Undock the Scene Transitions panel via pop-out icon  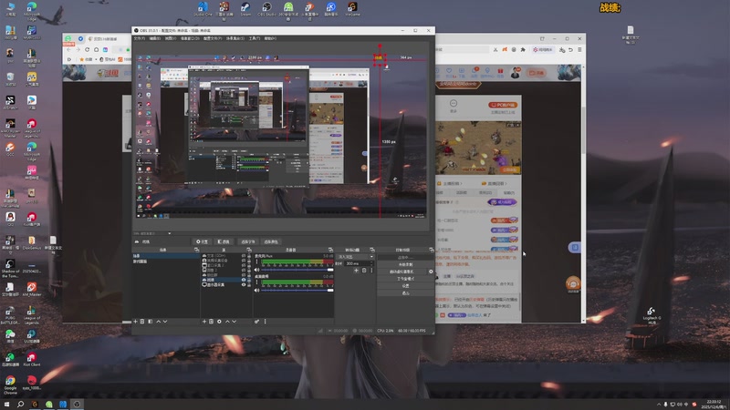pos(372,250)
